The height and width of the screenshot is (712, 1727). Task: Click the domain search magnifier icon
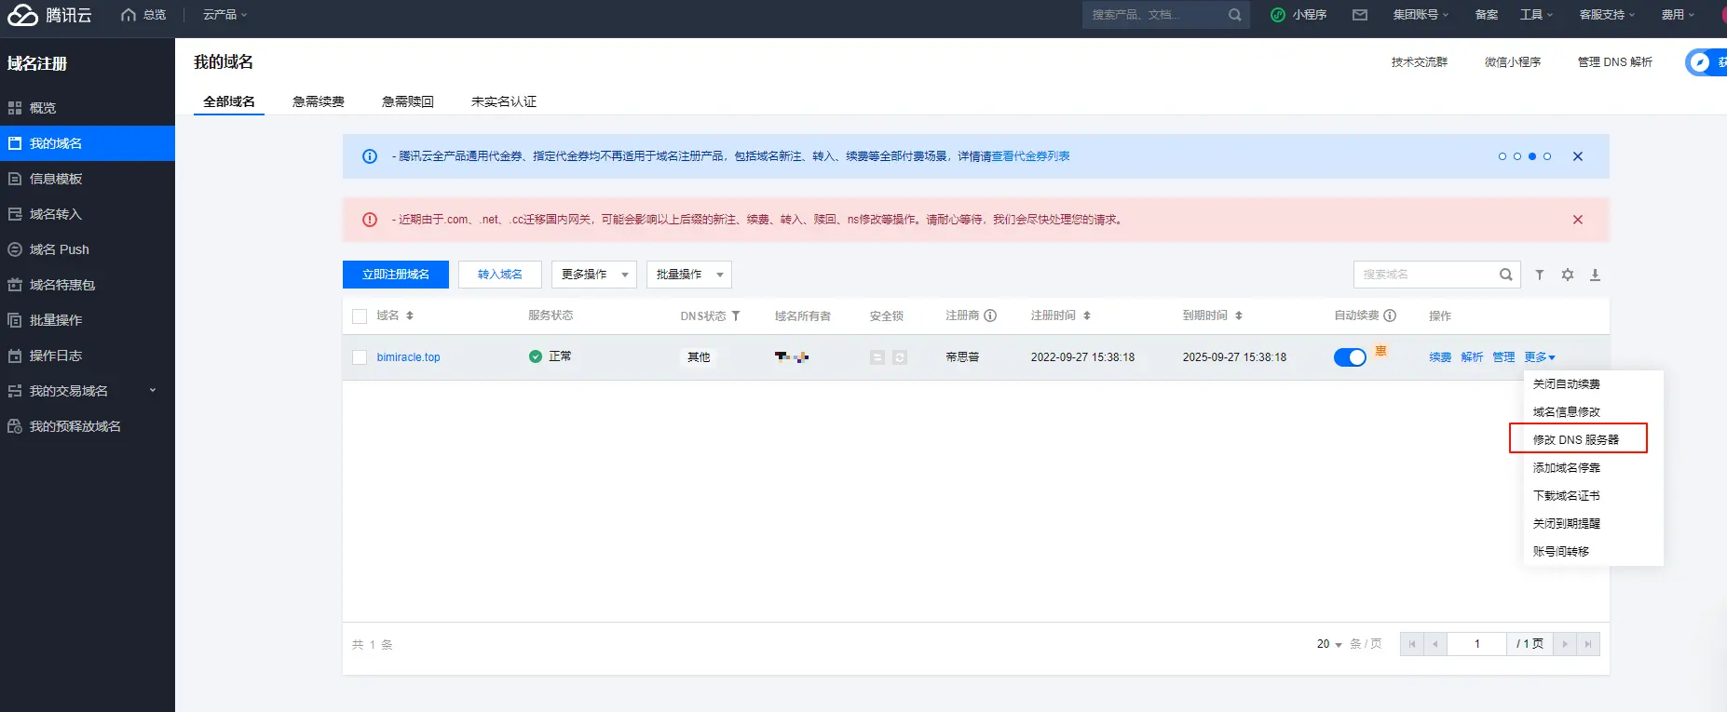click(x=1505, y=275)
